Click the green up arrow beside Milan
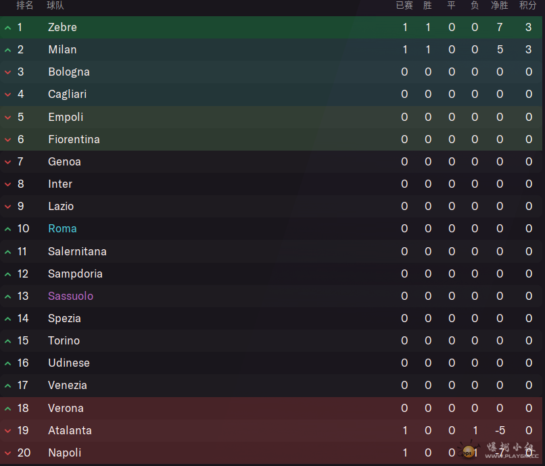 tap(7, 50)
